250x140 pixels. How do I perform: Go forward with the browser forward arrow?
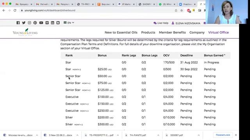coord(9,10)
